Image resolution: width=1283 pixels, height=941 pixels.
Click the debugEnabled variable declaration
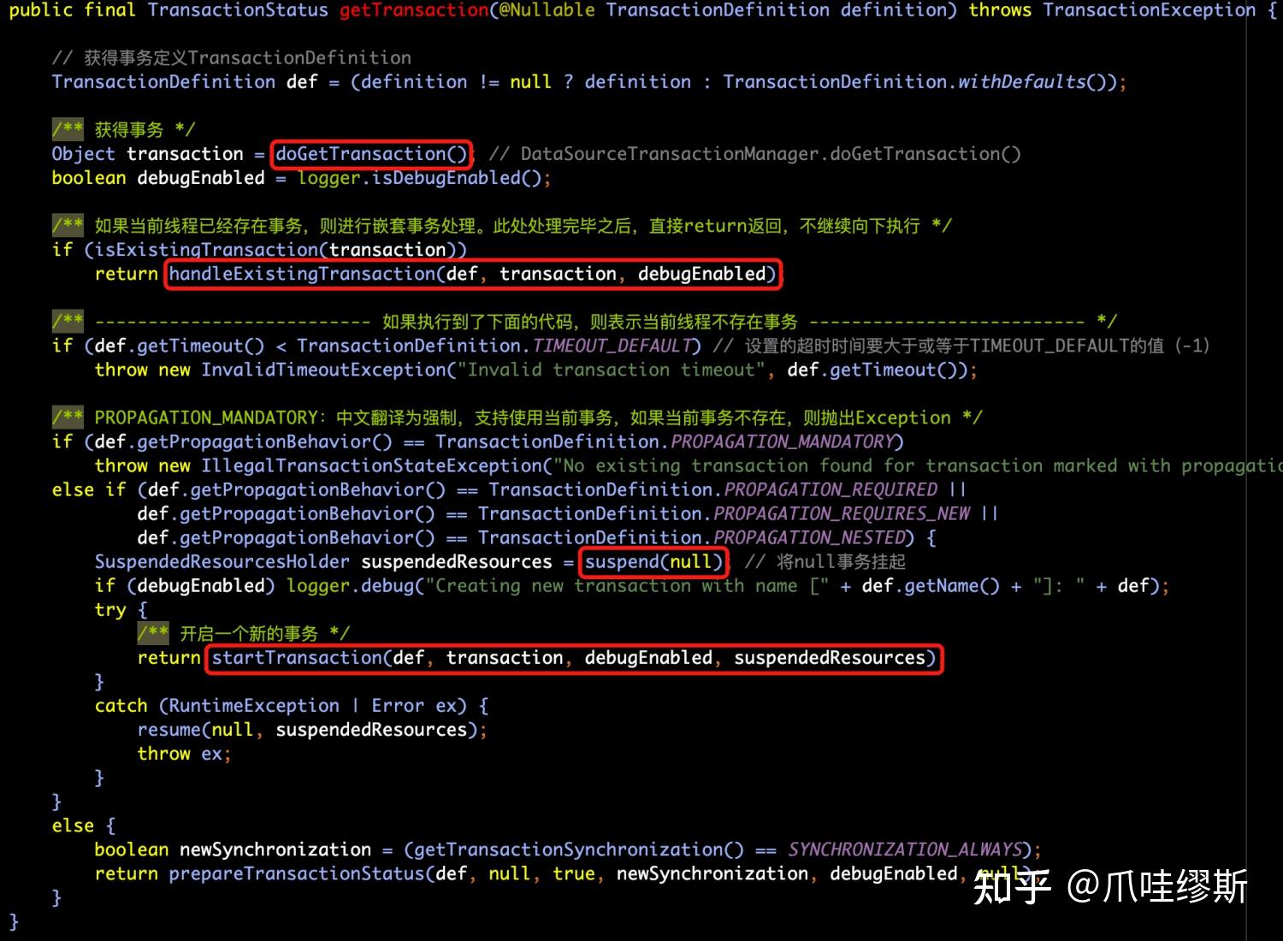click(x=201, y=178)
